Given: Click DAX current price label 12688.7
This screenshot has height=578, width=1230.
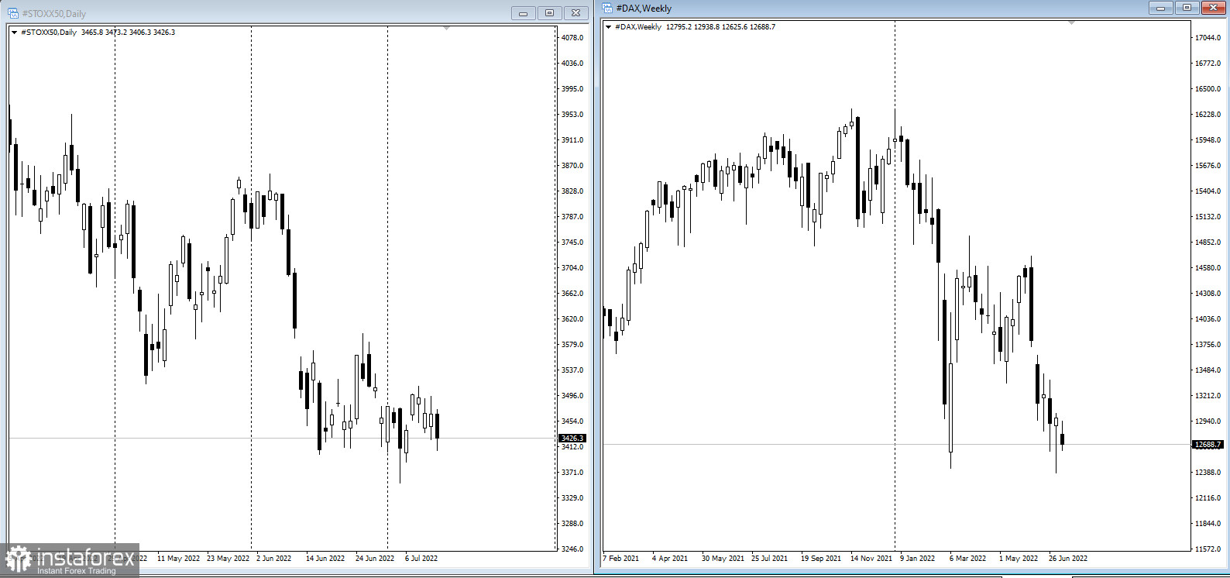Looking at the screenshot, I should tap(1208, 445).
